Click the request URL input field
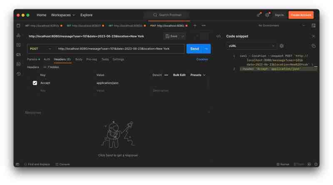 [120, 49]
